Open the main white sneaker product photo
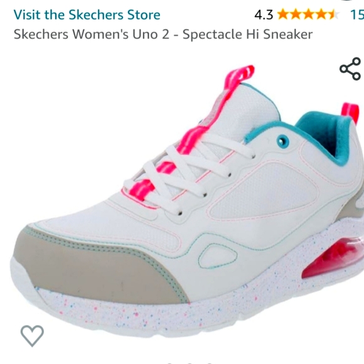This screenshot has height=364, width=364. click(x=187, y=201)
